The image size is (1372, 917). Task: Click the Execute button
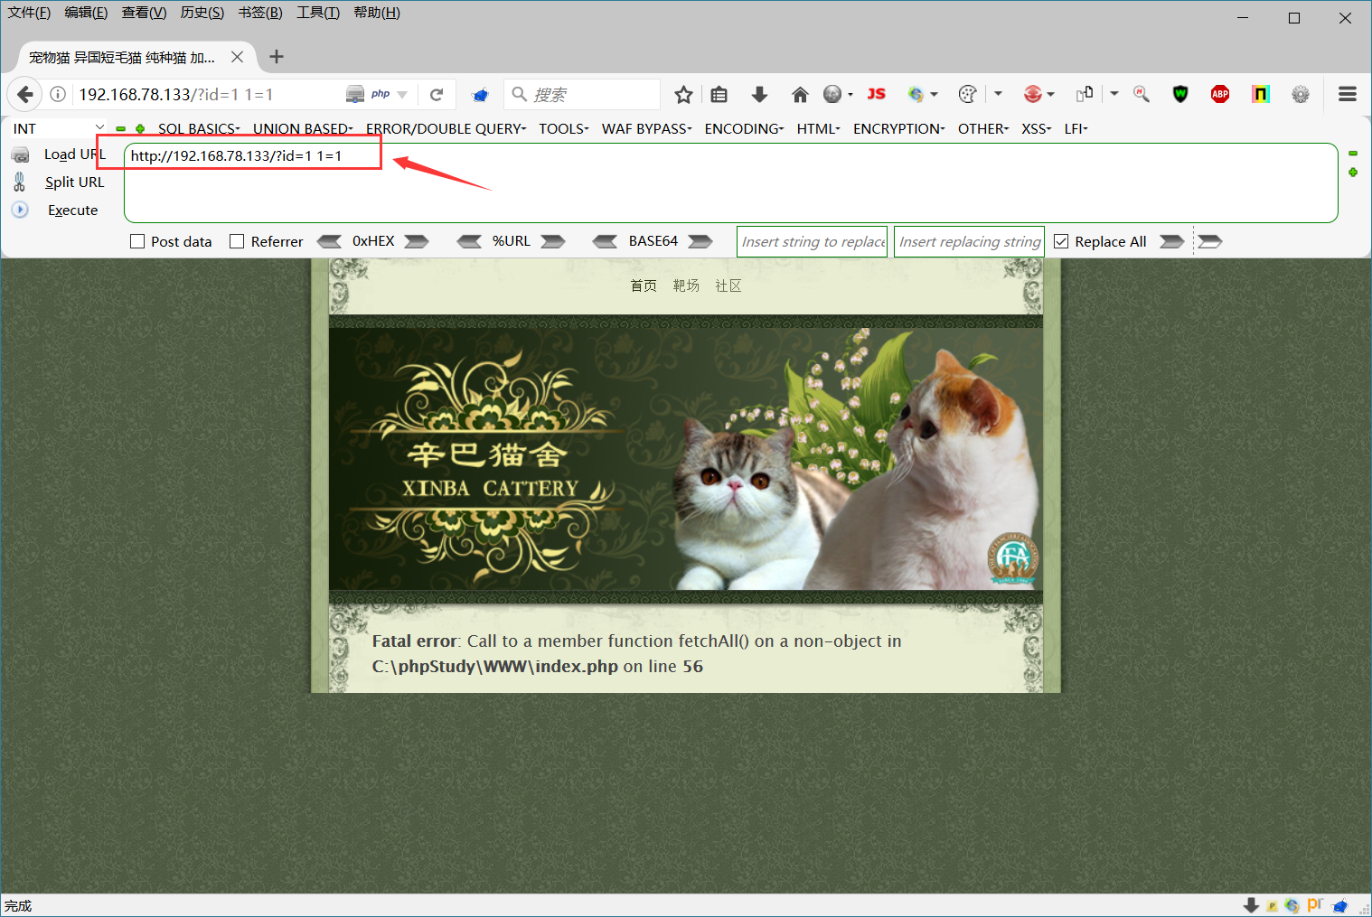click(72, 210)
